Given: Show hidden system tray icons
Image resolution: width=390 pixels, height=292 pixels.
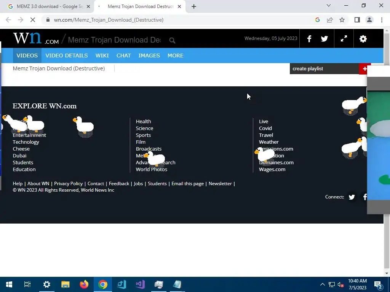Looking at the screenshot, I should pos(322,284).
